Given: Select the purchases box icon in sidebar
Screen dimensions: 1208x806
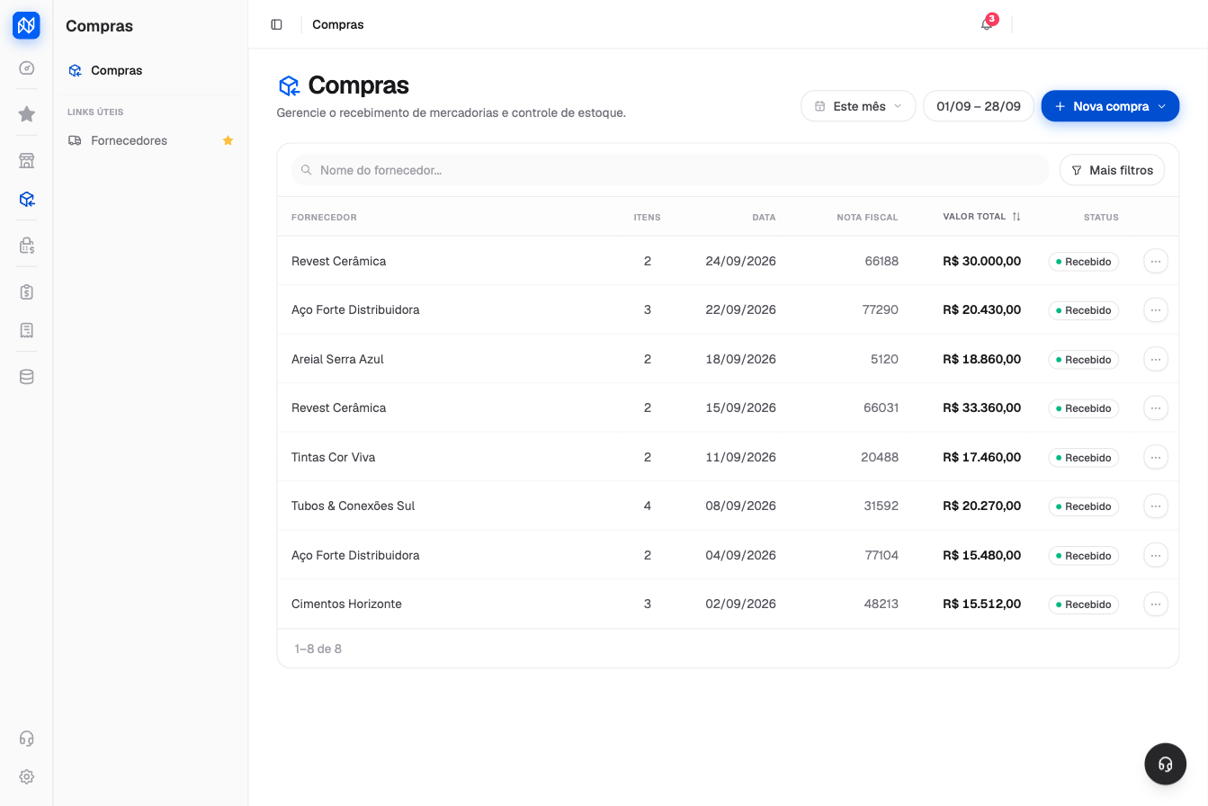Looking at the screenshot, I should coord(26,199).
